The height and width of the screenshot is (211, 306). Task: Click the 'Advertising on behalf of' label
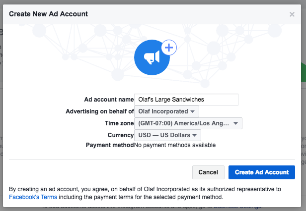pos(100,111)
